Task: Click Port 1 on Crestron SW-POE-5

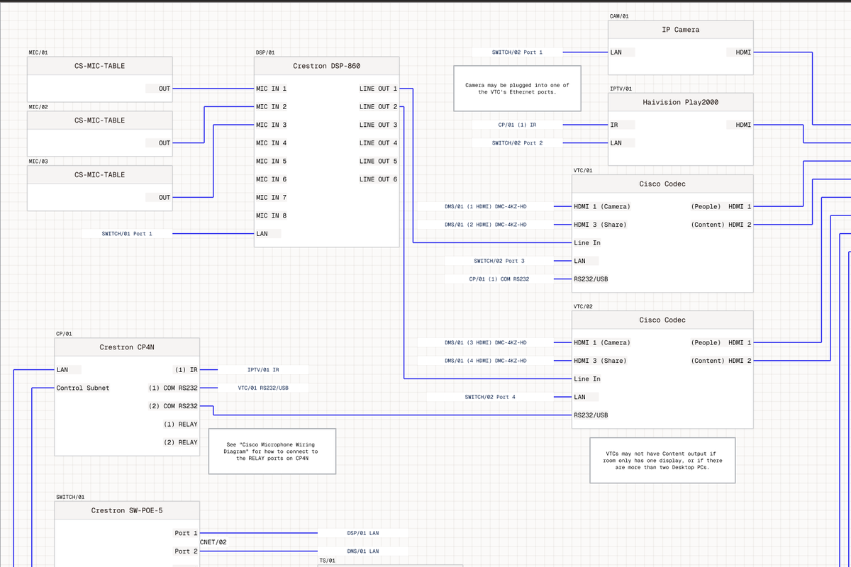Action: coord(187,533)
